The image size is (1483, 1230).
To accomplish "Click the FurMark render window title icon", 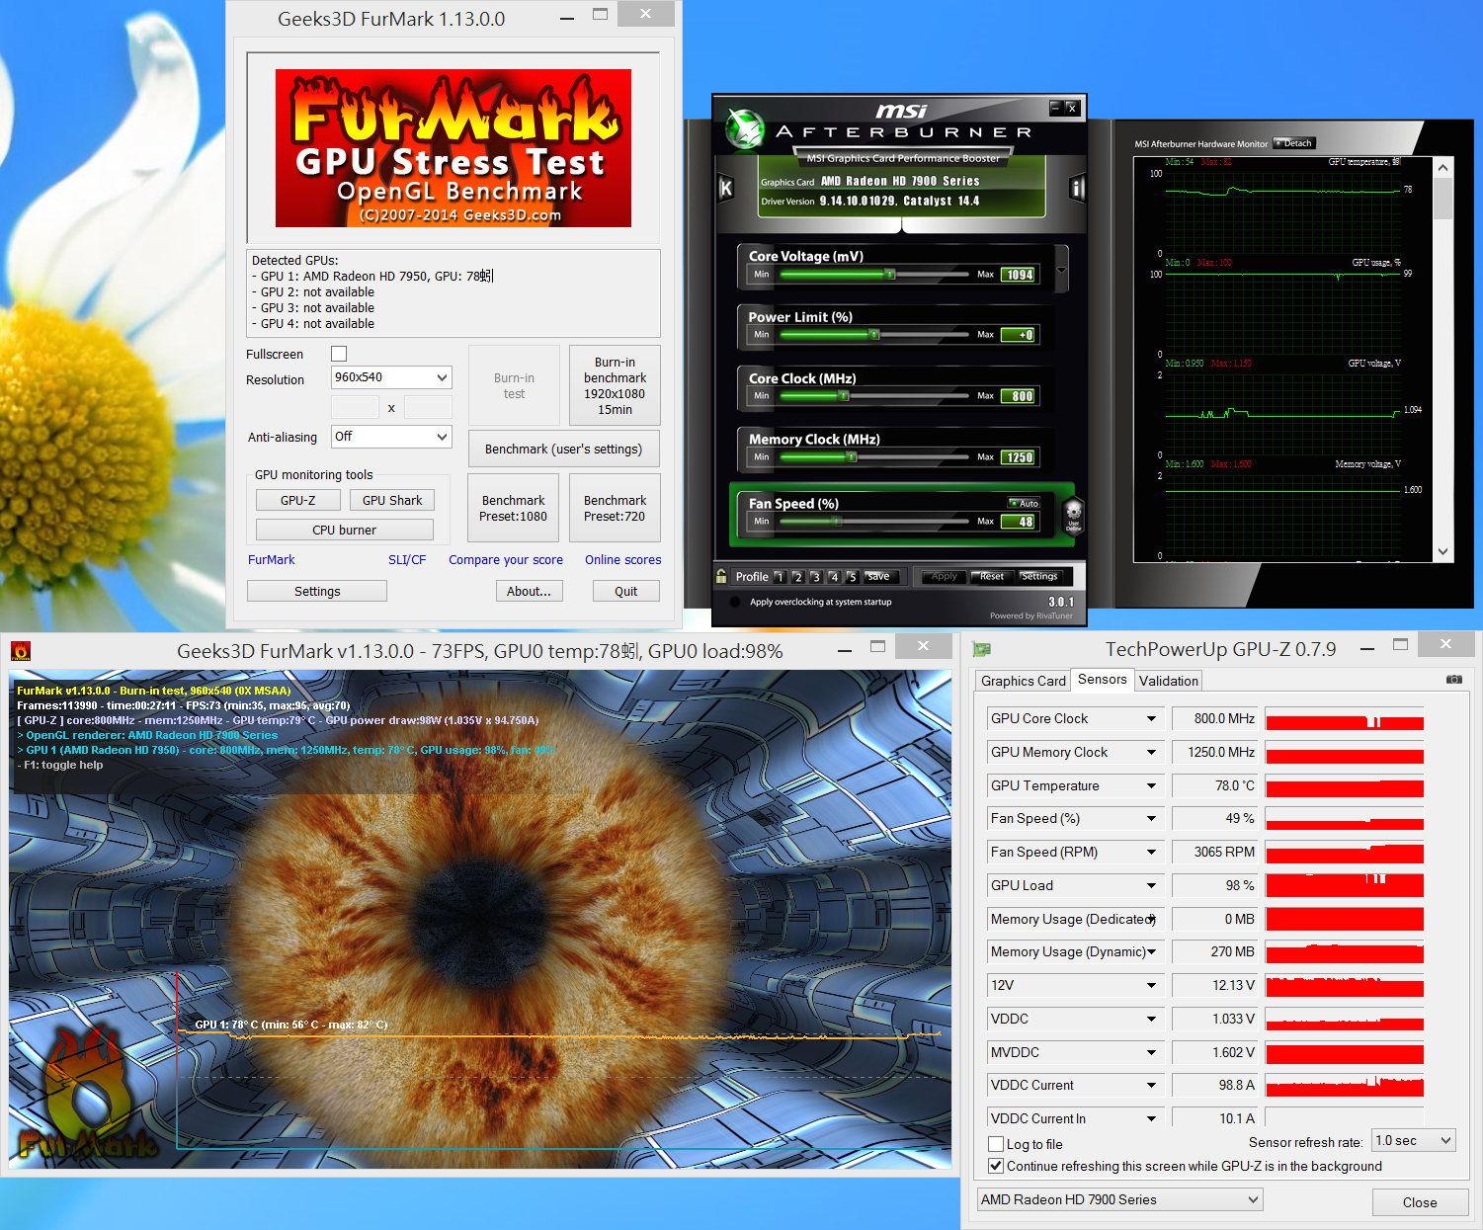I will click(21, 651).
